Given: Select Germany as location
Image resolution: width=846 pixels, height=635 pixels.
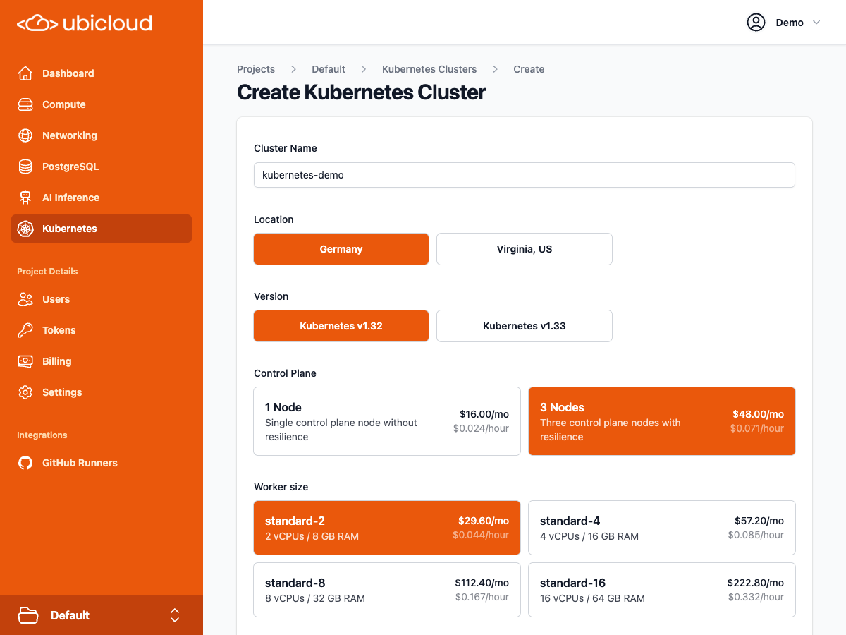Looking at the screenshot, I should point(341,249).
